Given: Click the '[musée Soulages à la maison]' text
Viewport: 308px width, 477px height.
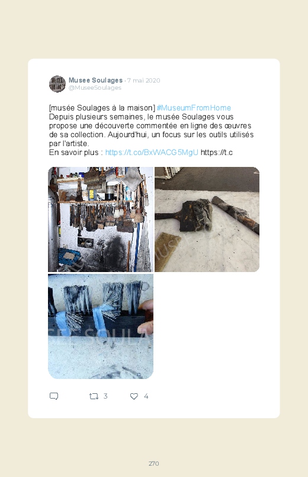Looking at the screenshot, I should pos(102,108).
